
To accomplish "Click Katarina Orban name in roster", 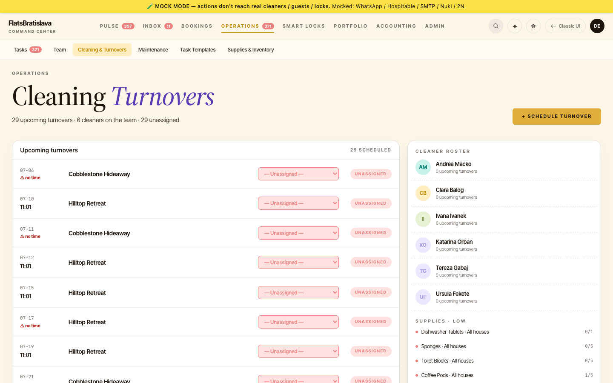I will tap(454, 242).
